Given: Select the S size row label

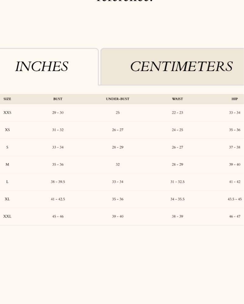Looking at the screenshot, I should (x=7, y=147).
